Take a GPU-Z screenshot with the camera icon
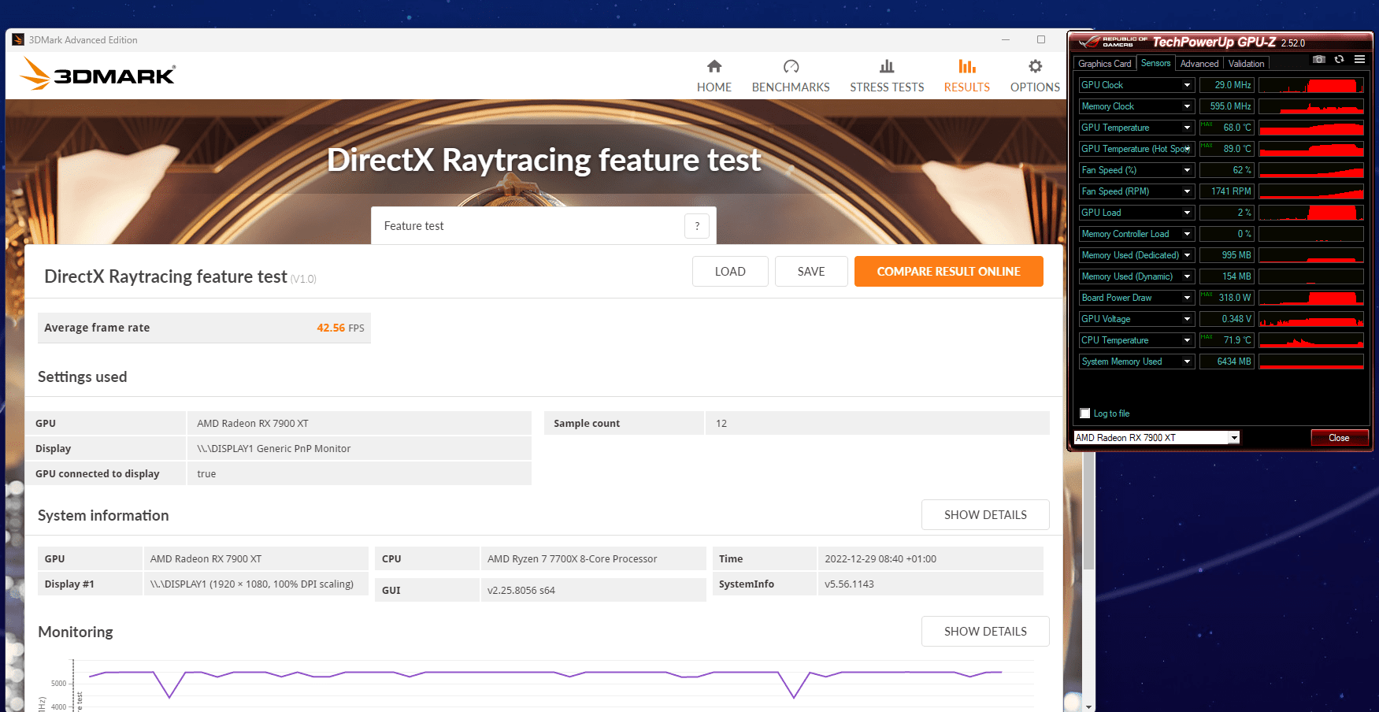1379x712 pixels. pos(1319,60)
